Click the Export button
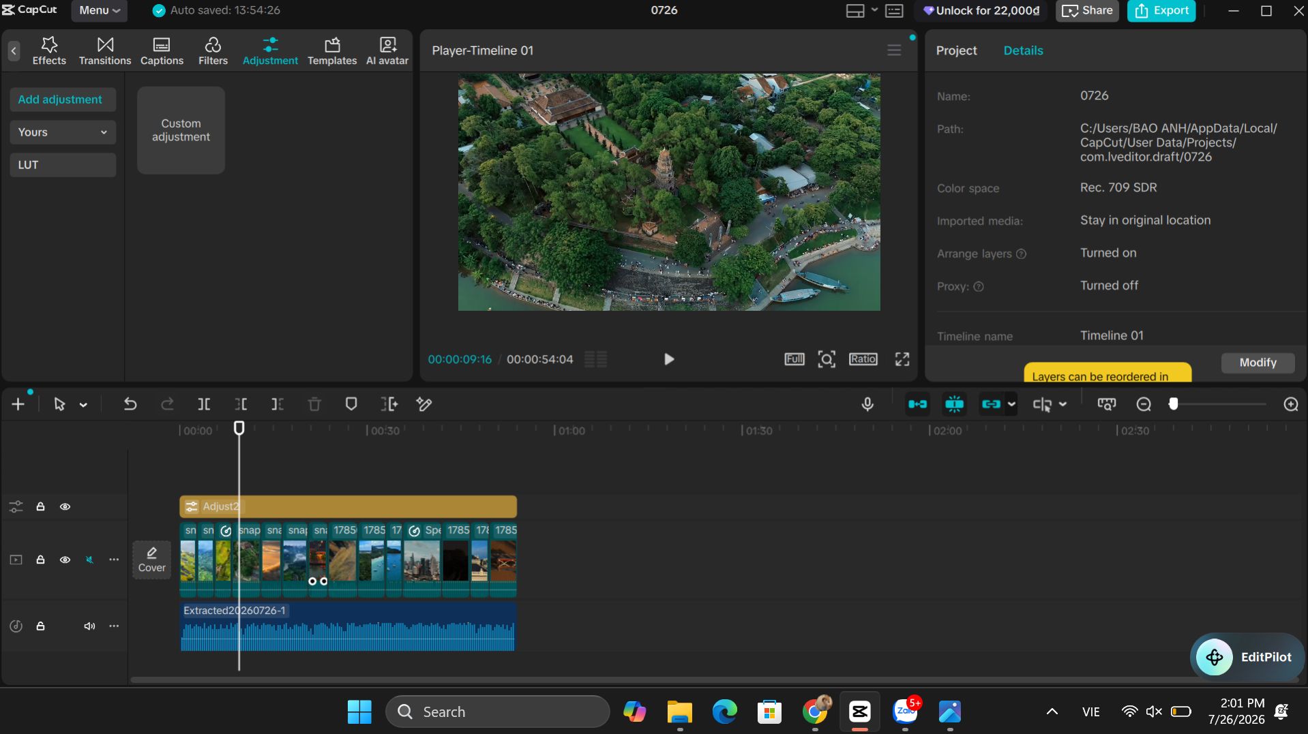Viewport: 1308px width, 734px height. tap(1161, 11)
